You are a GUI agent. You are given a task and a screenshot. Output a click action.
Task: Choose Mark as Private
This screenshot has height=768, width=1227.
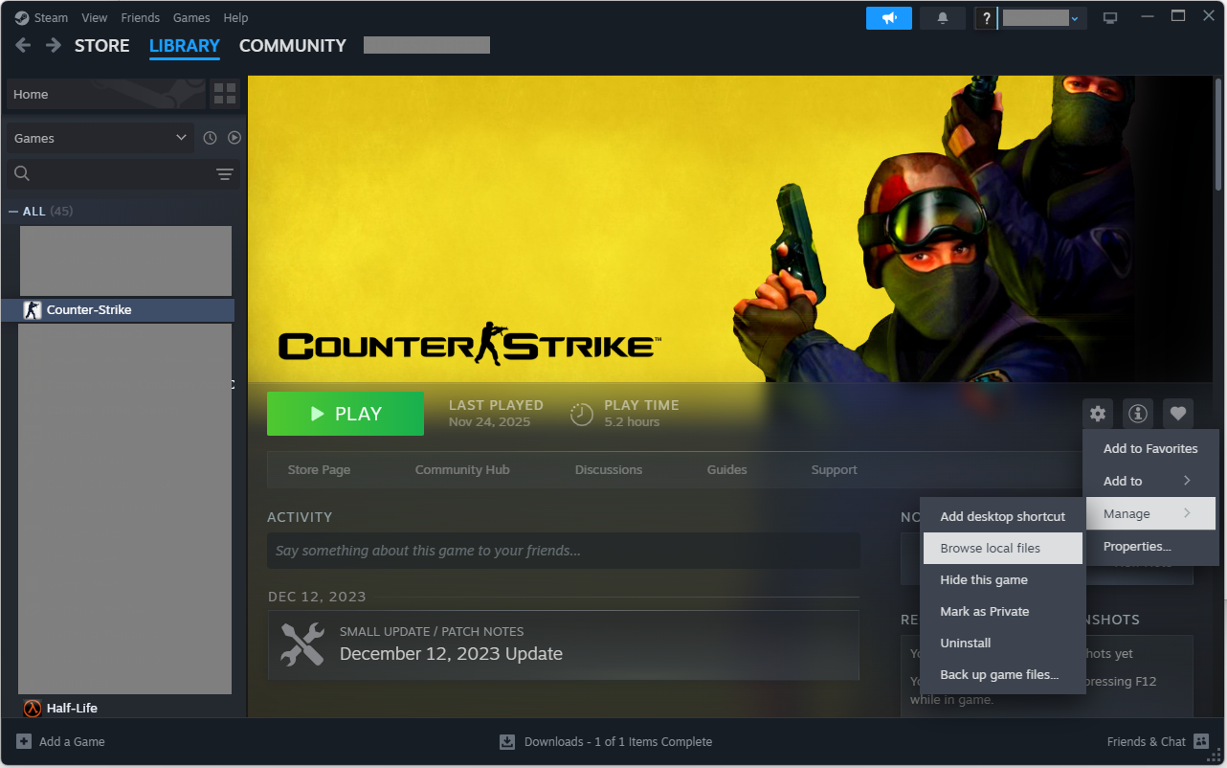pos(1002,611)
